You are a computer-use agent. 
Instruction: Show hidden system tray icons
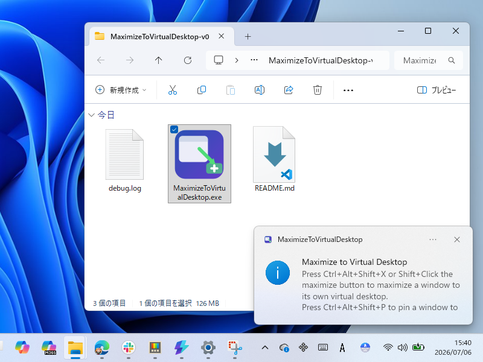[x=265, y=348]
